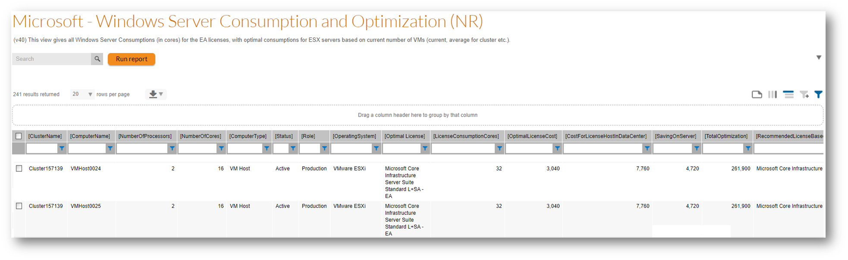Click the 241 results returned text
Screen dimensions: 848x260
(x=36, y=94)
